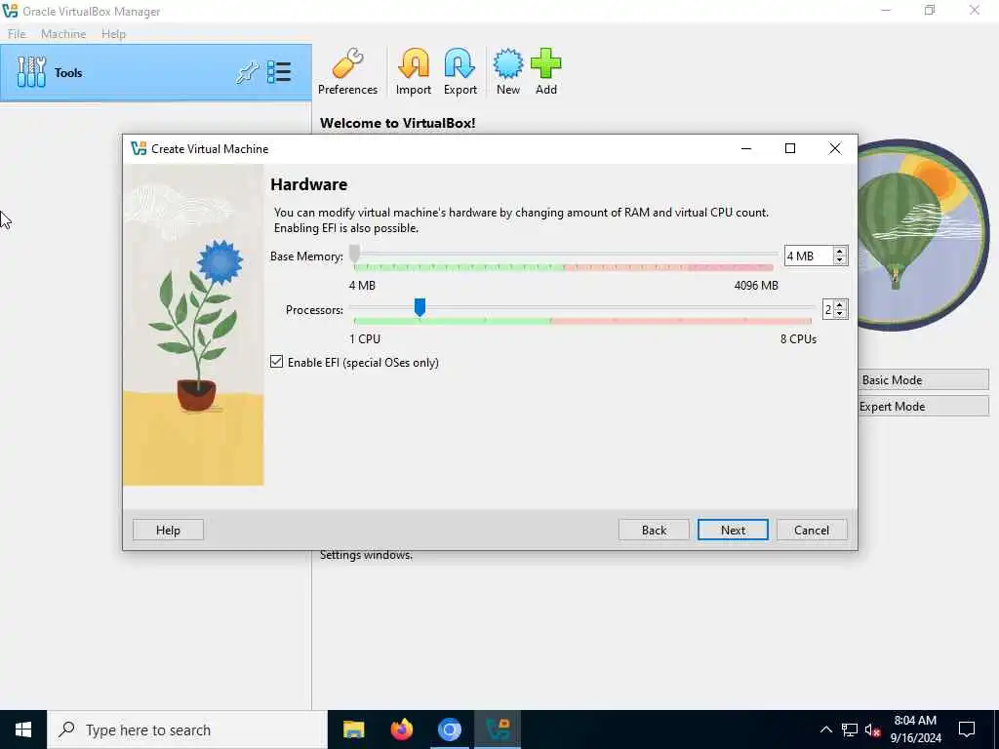Click the Base Memory slider handle
This screenshot has width=999, height=749.
point(355,253)
